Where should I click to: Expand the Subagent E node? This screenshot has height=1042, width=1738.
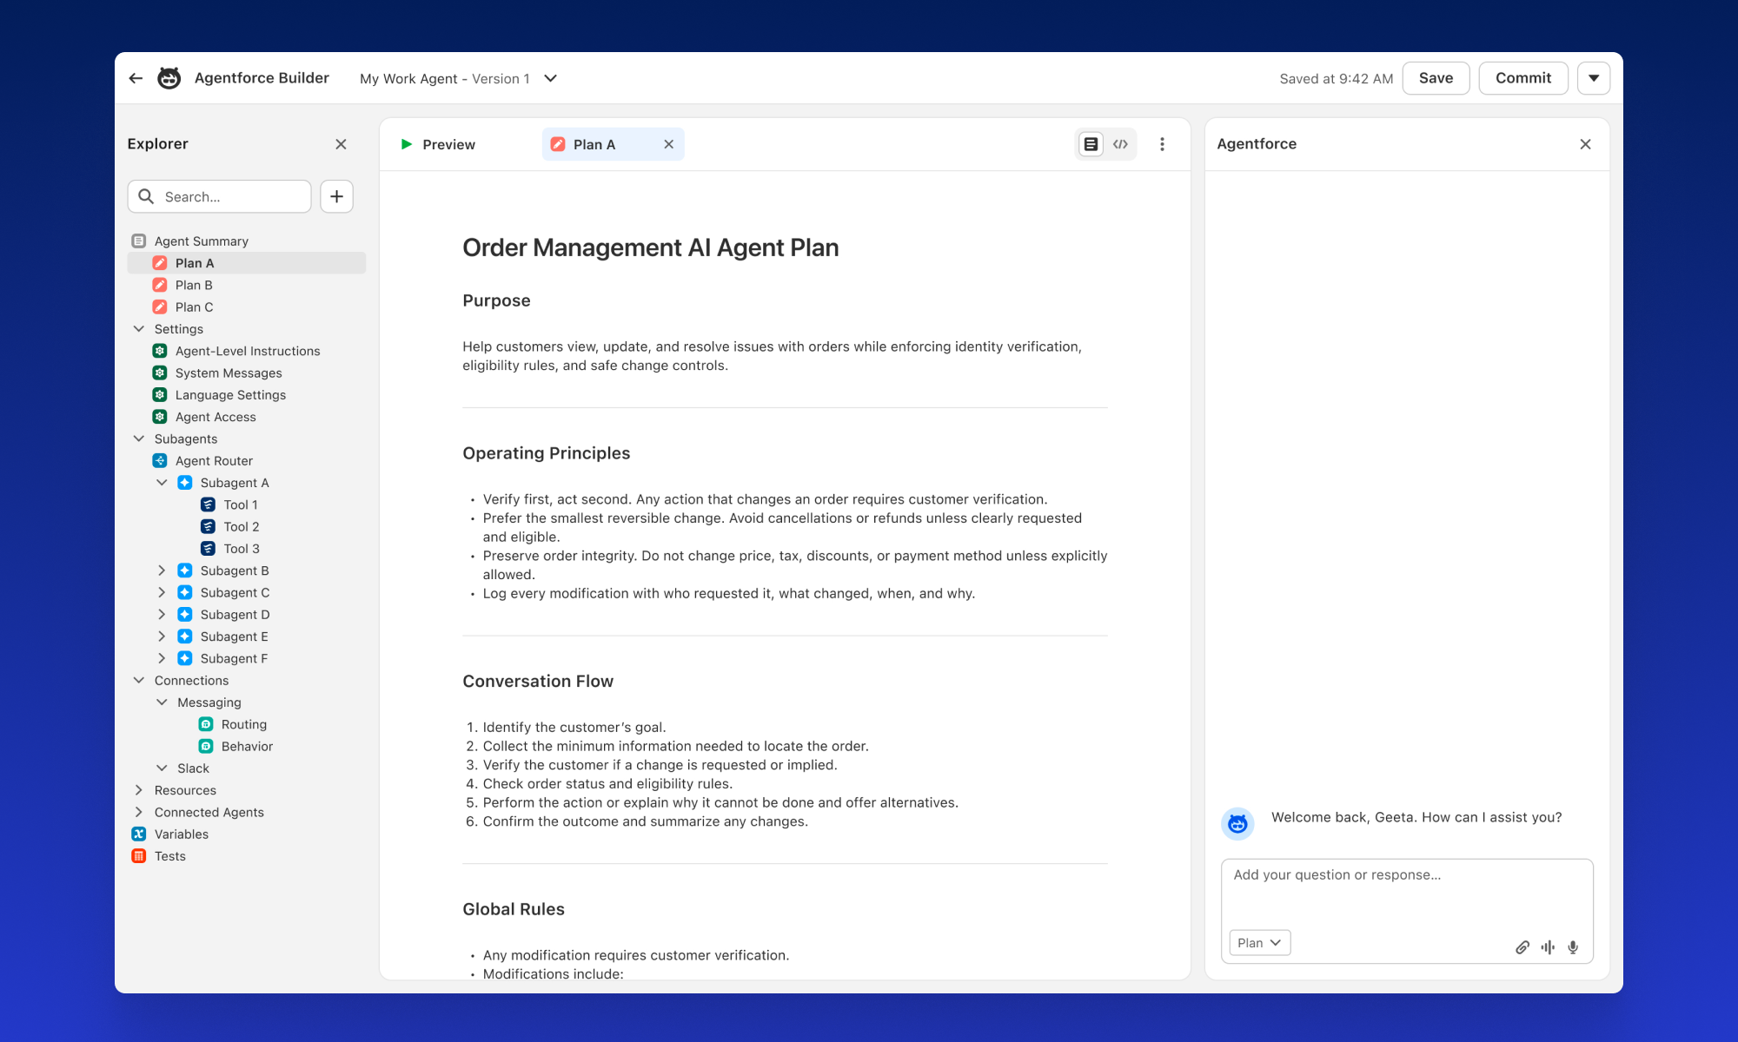tap(162, 636)
